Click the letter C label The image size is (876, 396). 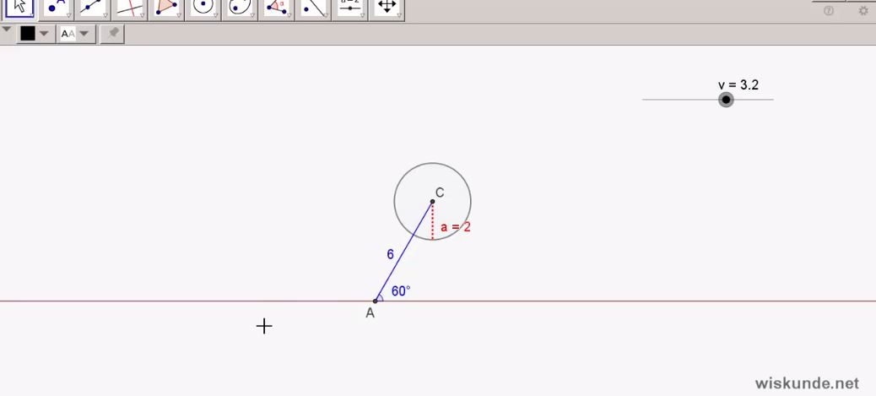(440, 193)
